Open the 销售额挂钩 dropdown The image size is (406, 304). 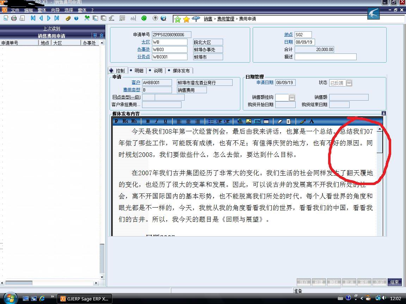(x=292, y=97)
